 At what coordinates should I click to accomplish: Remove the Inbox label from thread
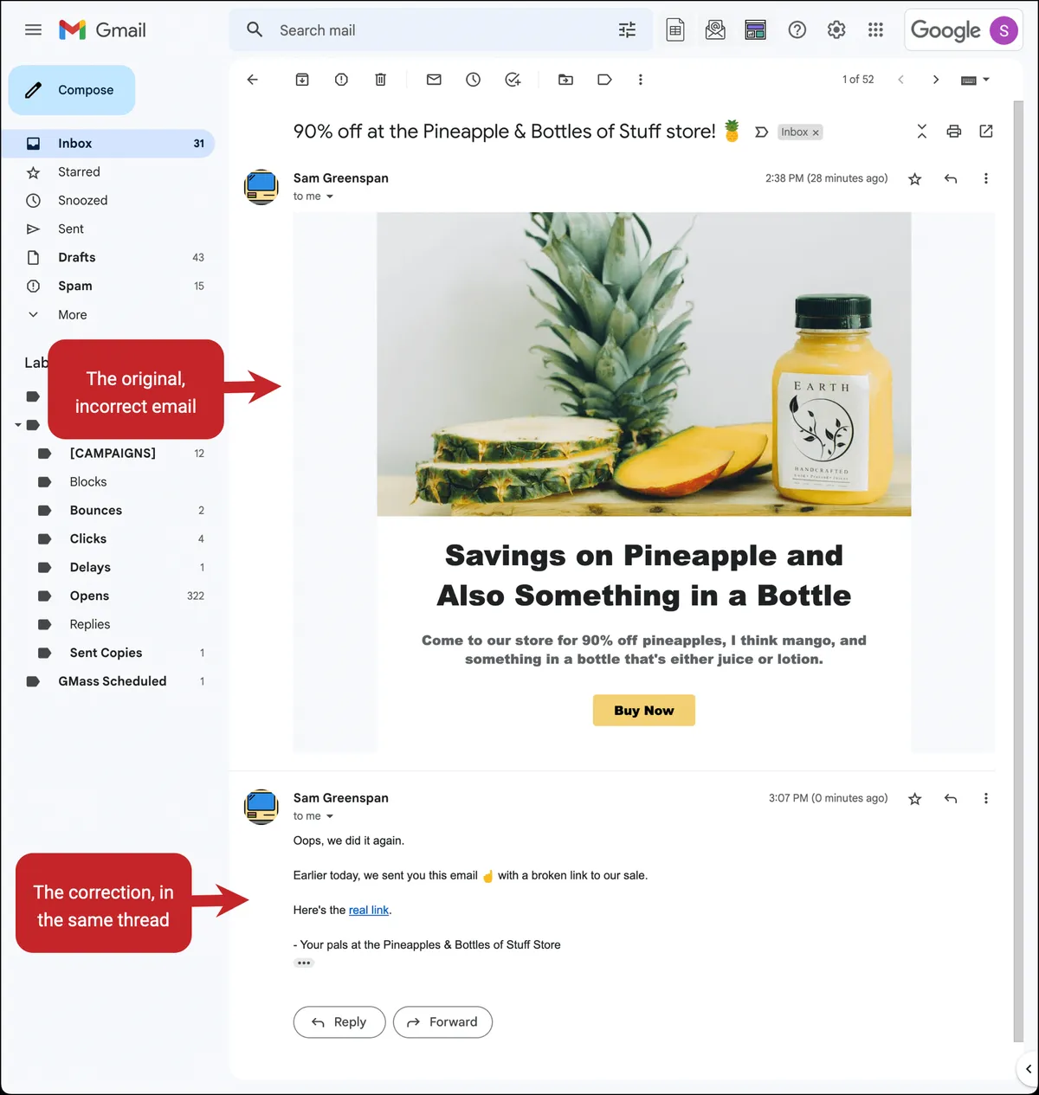click(x=816, y=132)
